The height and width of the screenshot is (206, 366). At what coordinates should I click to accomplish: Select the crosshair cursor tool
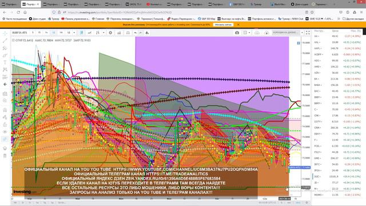(5, 33)
